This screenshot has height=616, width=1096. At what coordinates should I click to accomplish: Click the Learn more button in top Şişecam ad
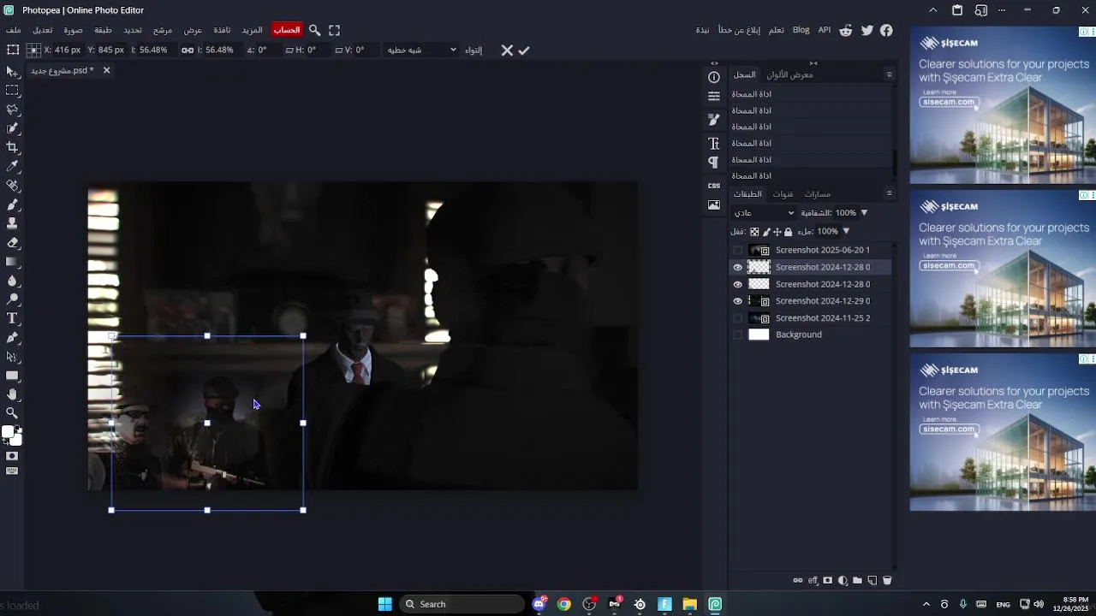coord(939,92)
